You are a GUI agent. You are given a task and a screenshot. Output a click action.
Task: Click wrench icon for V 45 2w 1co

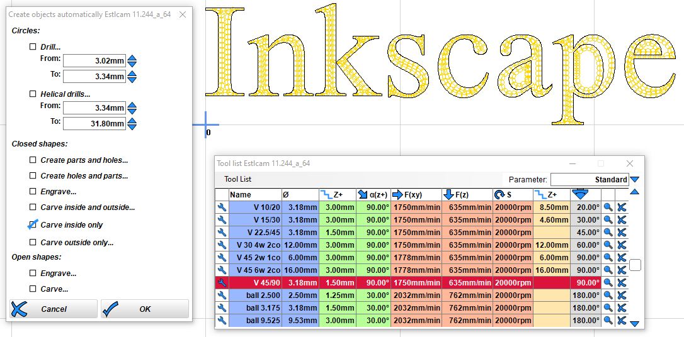tap(222, 258)
